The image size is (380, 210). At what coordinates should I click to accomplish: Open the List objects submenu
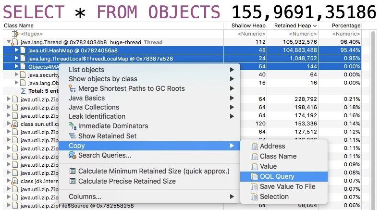[149, 70]
